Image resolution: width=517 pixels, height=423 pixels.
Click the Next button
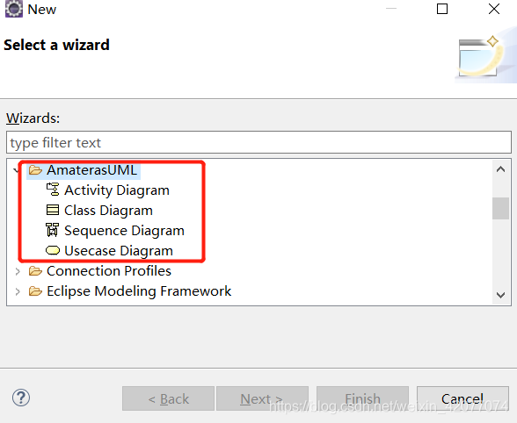pyautogui.click(x=262, y=398)
